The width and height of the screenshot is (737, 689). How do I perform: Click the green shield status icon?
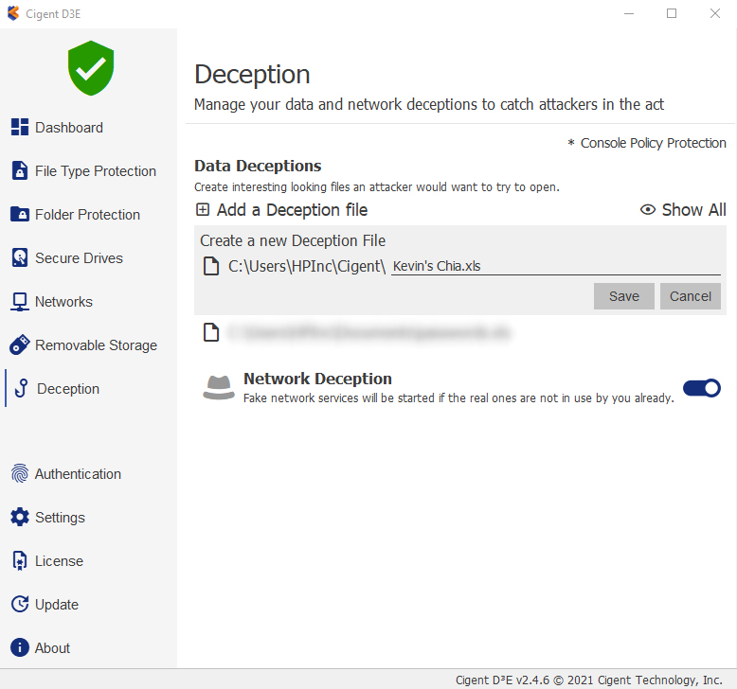91,68
